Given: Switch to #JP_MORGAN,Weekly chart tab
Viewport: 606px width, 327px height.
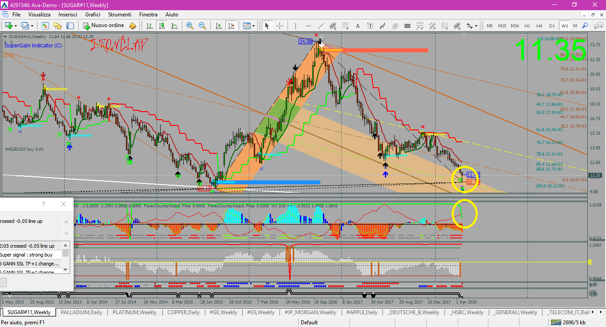Looking at the screenshot, I should pyautogui.click(x=311, y=312).
